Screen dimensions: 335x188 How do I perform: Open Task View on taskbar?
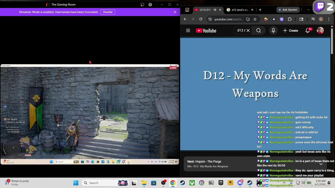(x=134, y=183)
